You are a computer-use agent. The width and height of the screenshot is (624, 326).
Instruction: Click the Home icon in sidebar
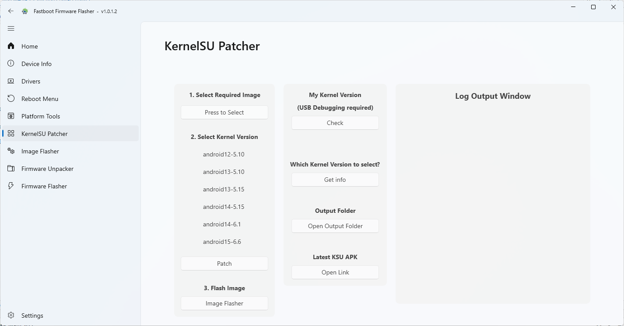coord(11,46)
